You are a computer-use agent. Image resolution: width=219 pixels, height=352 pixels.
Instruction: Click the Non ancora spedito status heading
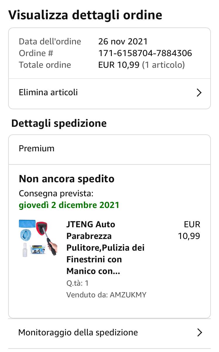tap(67, 179)
